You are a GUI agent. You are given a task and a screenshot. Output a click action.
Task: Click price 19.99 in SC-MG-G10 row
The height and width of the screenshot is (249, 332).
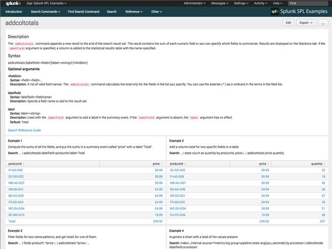pos(158,215)
